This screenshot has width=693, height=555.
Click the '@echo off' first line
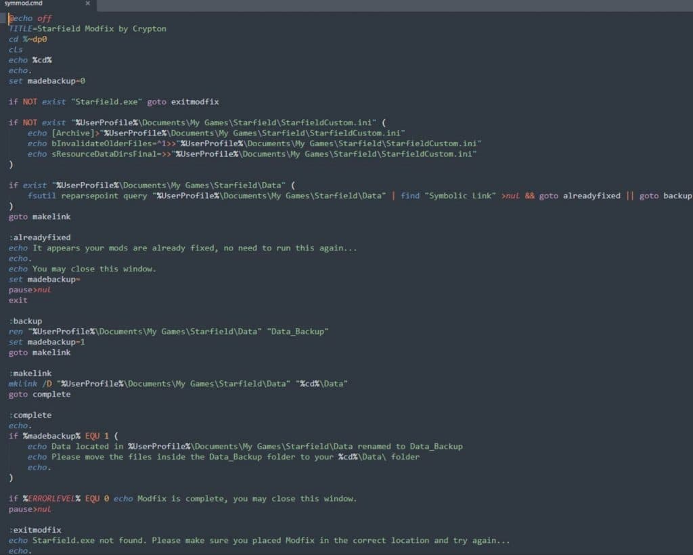pyautogui.click(x=30, y=18)
